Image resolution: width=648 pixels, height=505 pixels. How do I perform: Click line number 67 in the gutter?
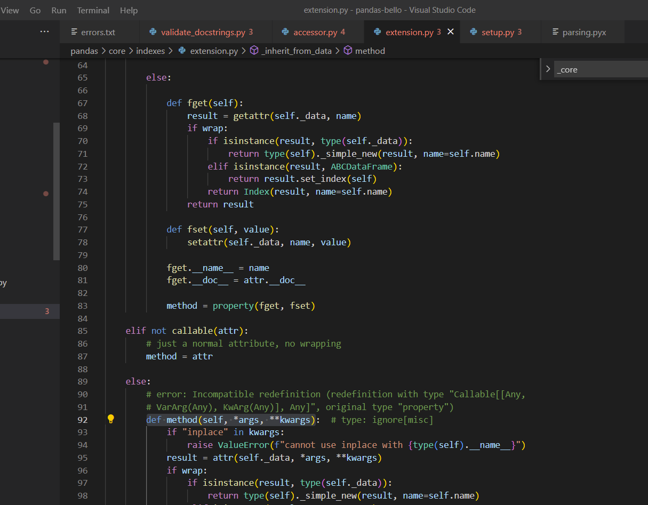82,103
